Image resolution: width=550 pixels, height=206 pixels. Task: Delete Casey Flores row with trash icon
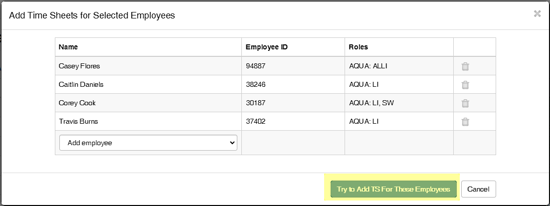[465, 66]
